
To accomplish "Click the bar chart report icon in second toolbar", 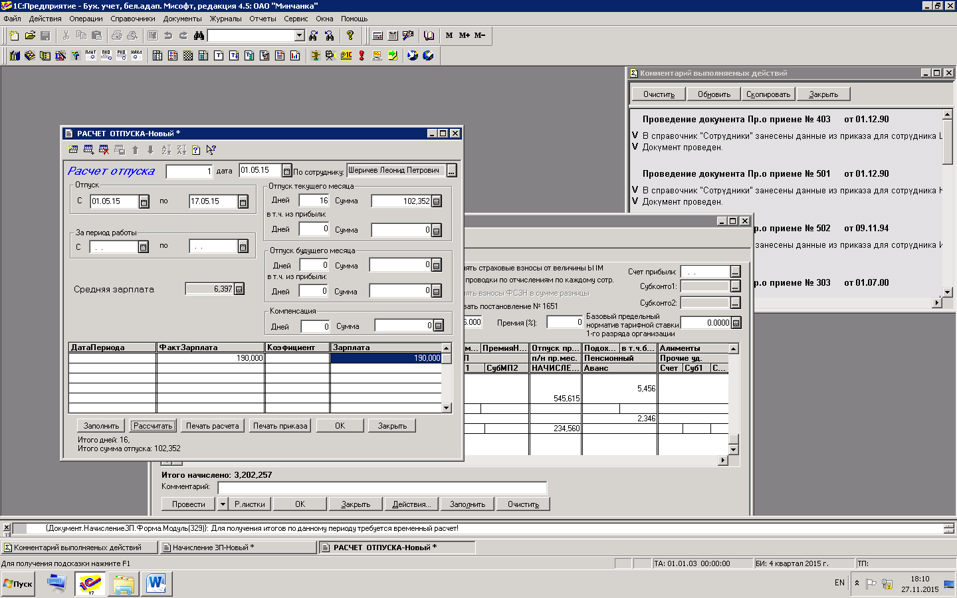I will (x=295, y=55).
